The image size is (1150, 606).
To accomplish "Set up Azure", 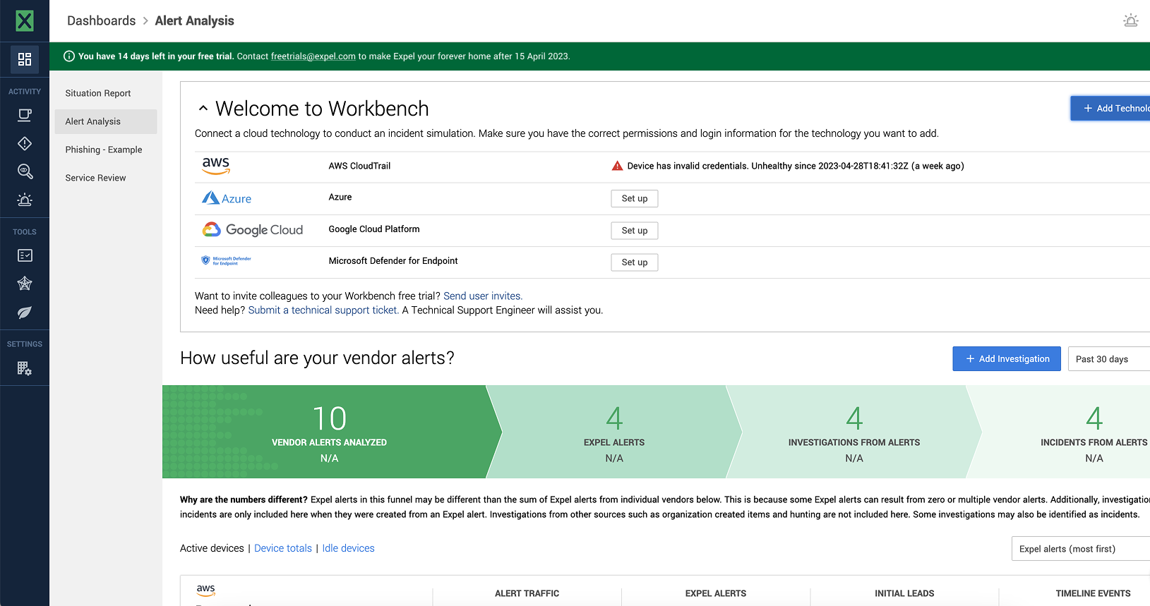I will tap(635, 198).
